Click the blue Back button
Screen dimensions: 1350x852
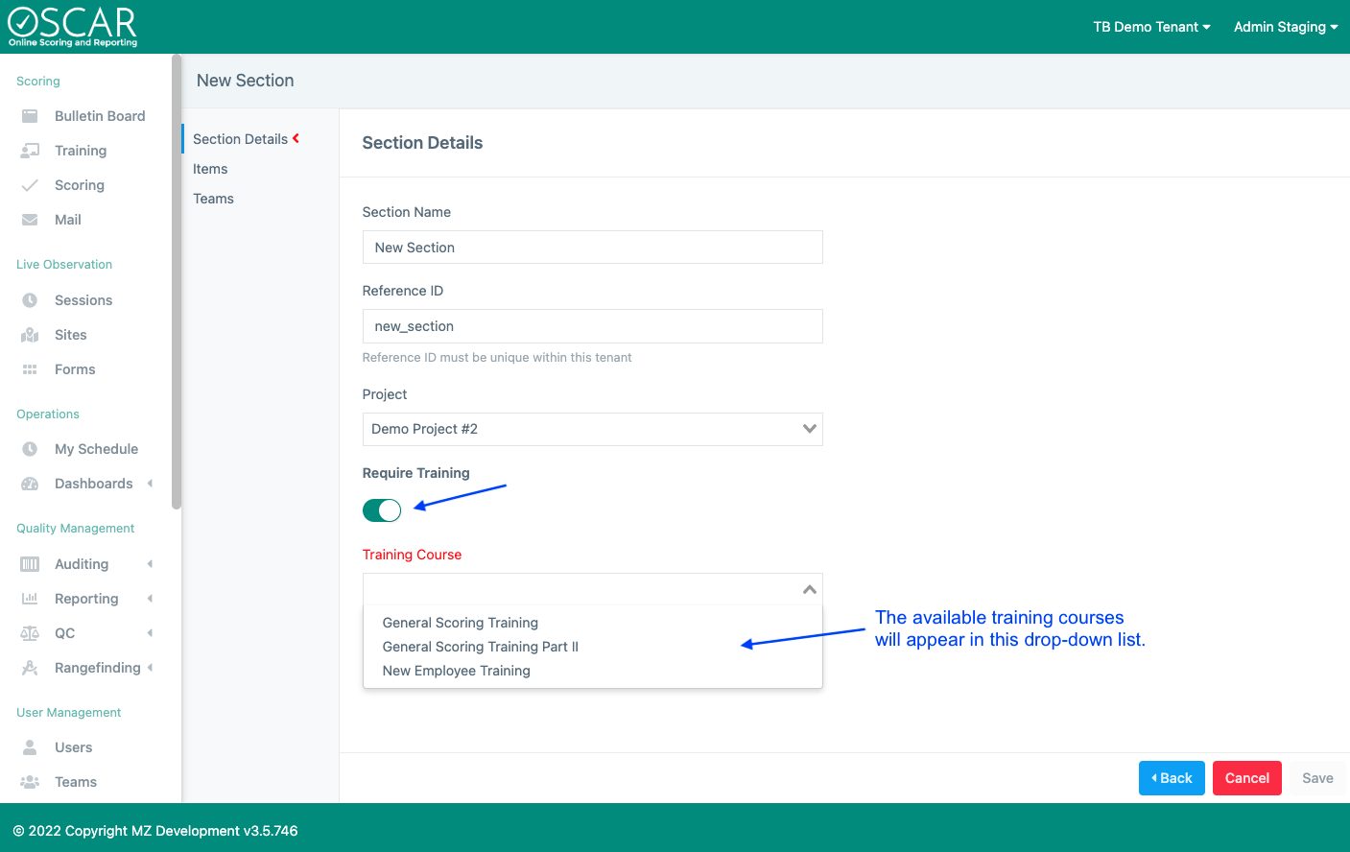[x=1172, y=778]
